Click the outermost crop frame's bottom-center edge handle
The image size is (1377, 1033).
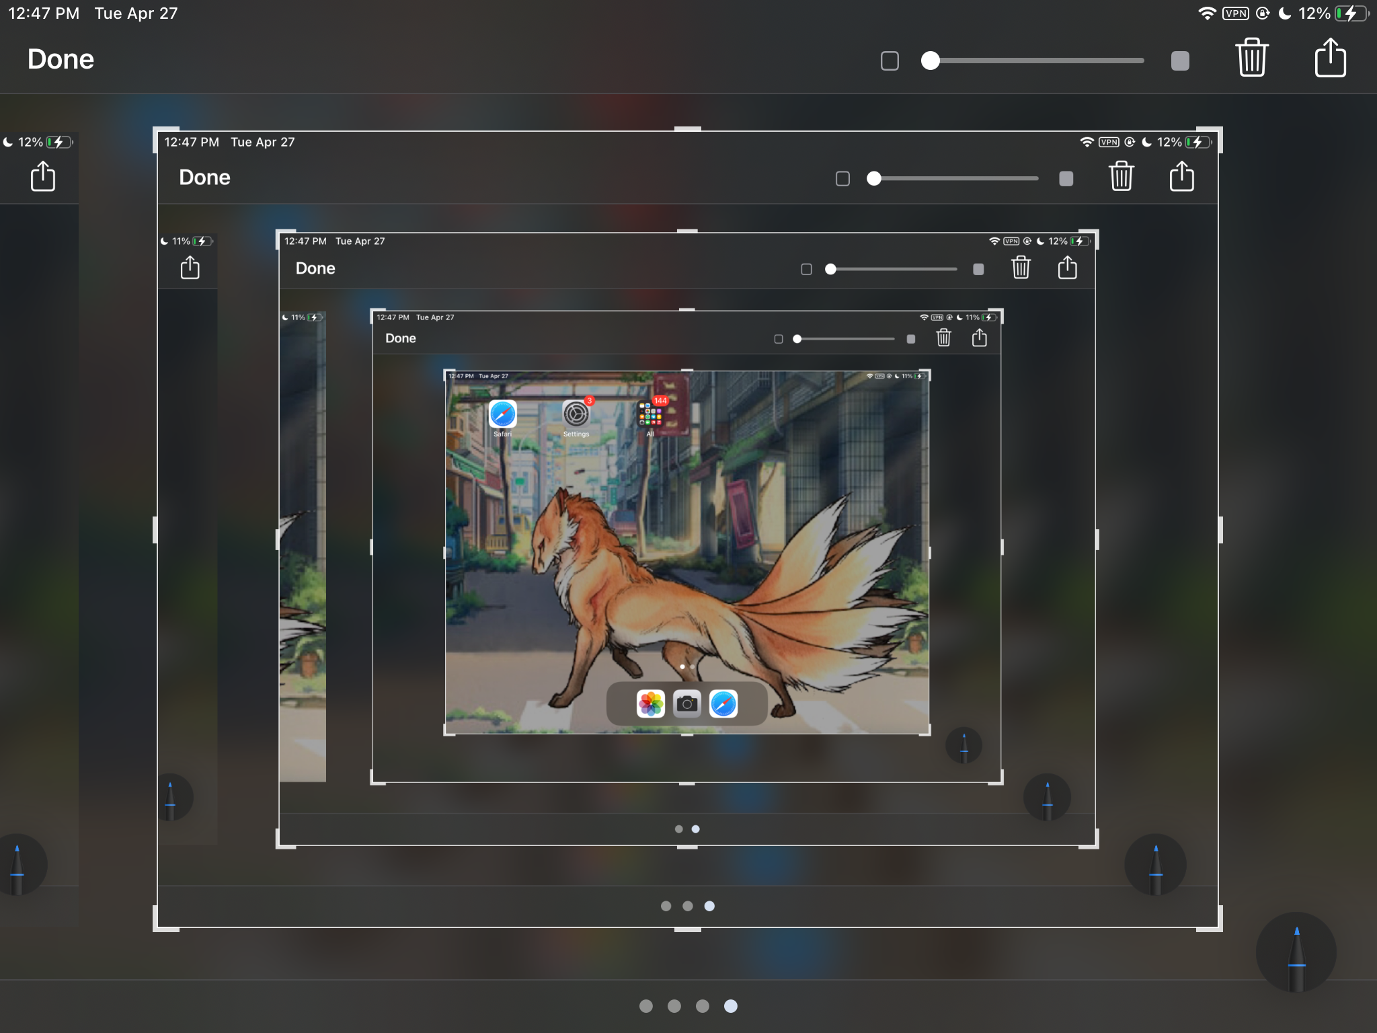(688, 929)
